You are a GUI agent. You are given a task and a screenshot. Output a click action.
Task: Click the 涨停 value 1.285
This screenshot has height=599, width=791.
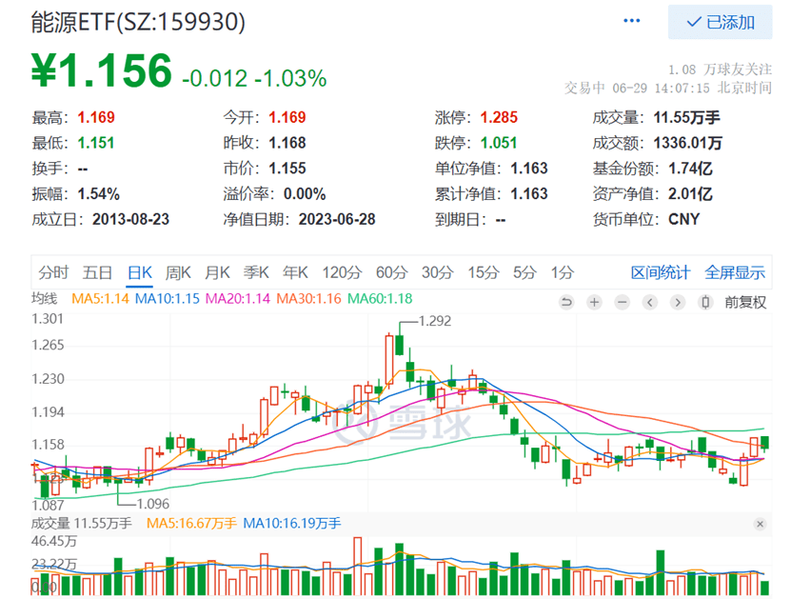499,117
